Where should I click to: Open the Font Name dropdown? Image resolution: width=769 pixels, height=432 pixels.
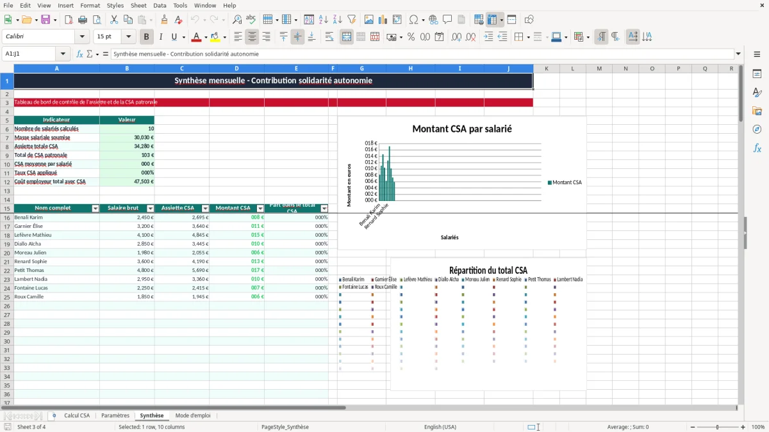pyautogui.click(x=82, y=37)
